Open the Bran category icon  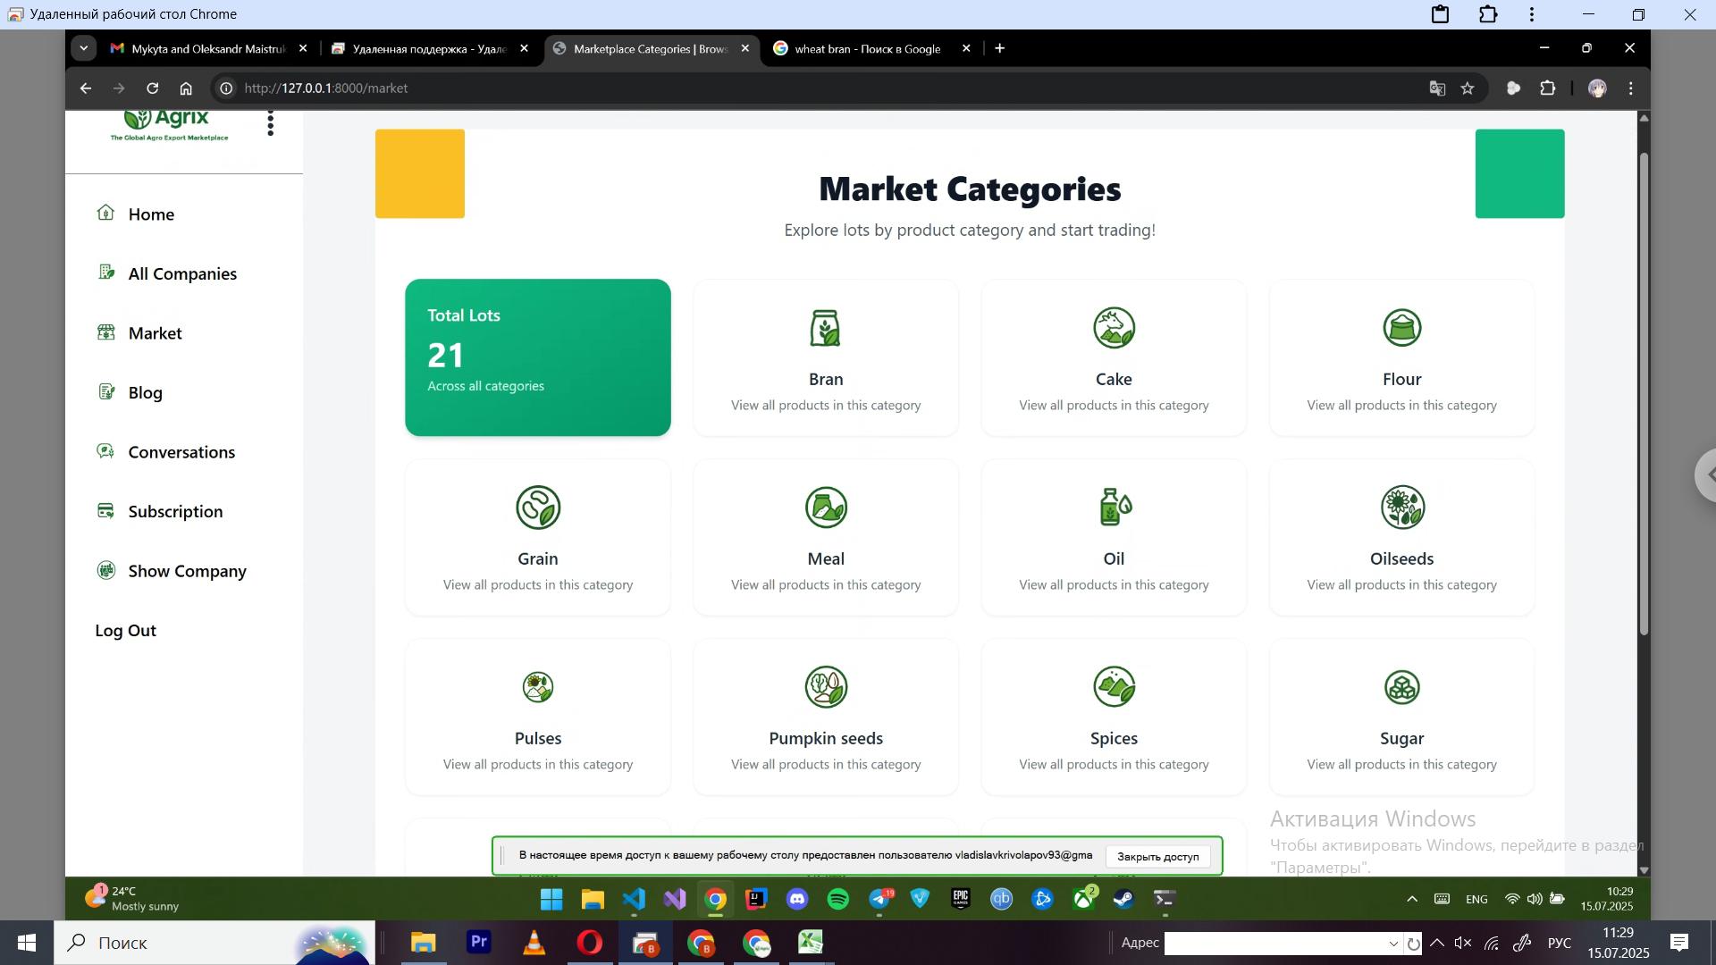click(x=825, y=327)
